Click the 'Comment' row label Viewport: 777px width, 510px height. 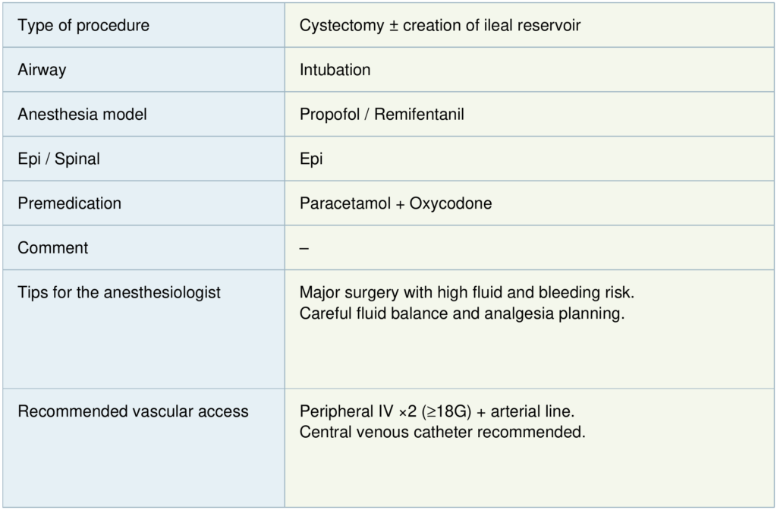tap(52, 248)
